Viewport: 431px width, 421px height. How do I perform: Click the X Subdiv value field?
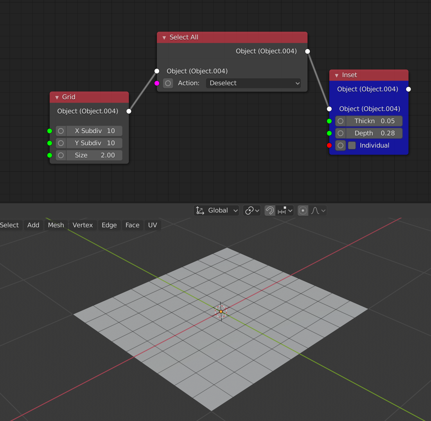coord(94,131)
